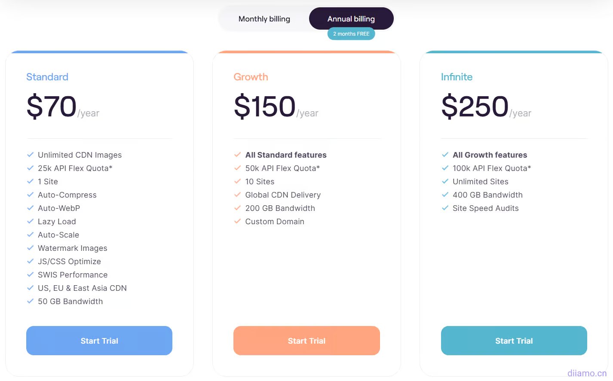Viewport: 613px width, 381px height.
Task: Click the Growth plan heading
Action: pos(251,77)
